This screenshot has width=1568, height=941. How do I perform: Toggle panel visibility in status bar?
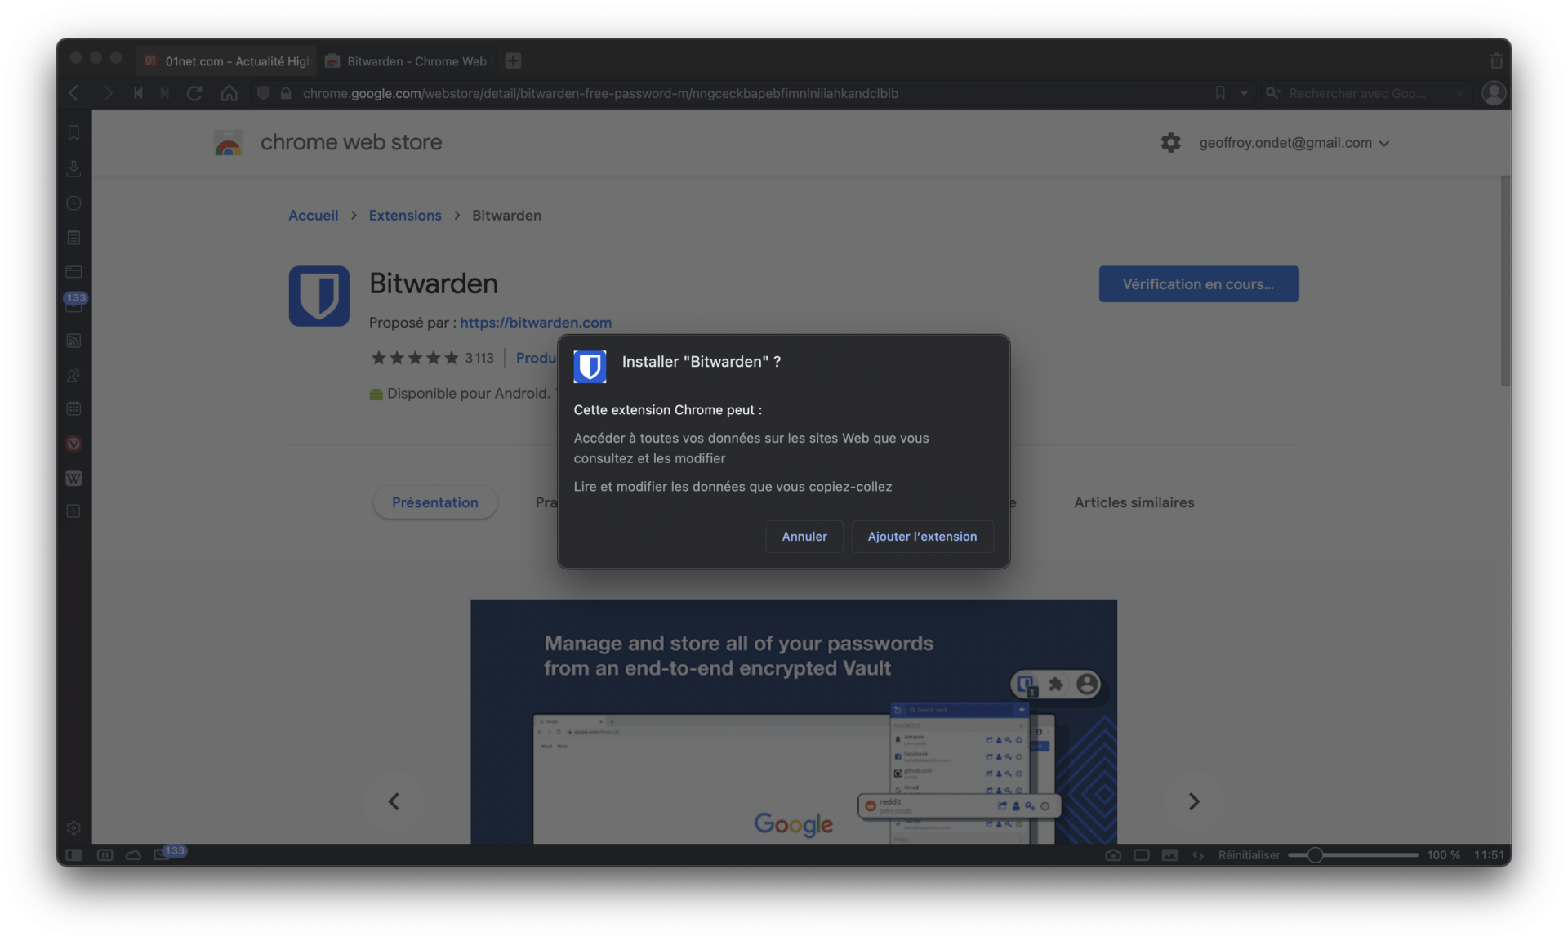pos(73,855)
